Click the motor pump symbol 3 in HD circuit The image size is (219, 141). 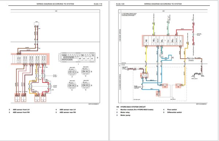(x=158, y=93)
